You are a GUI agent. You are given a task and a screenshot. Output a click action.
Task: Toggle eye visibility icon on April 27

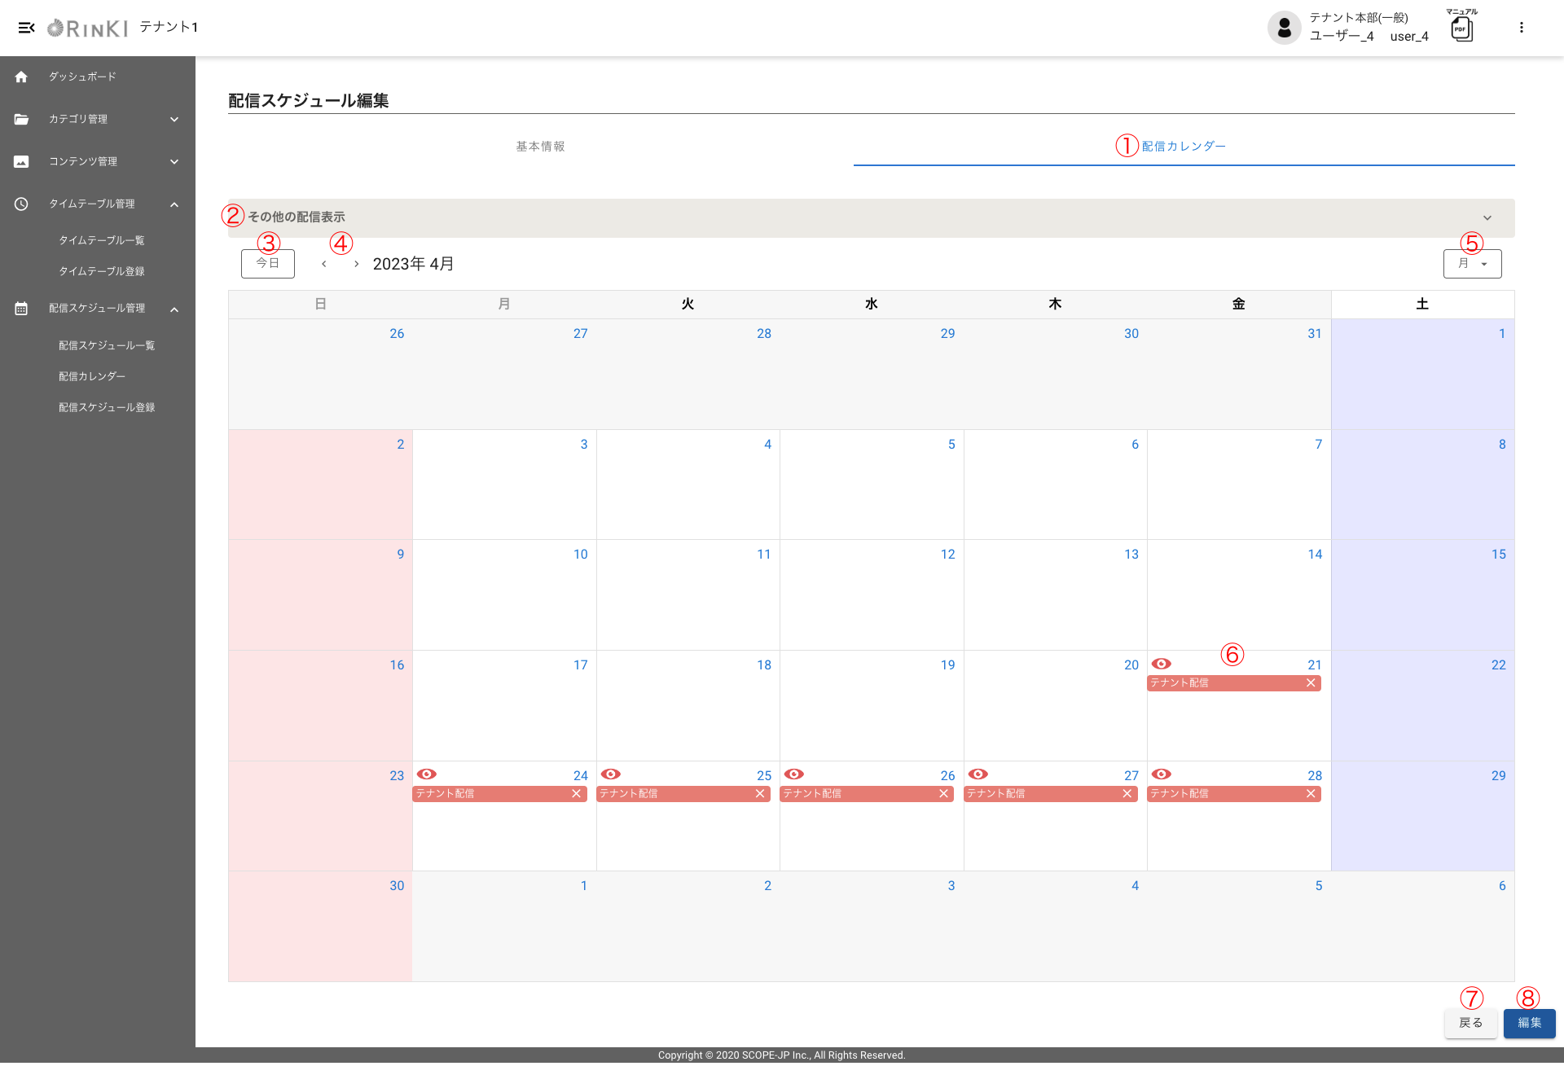click(977, 774)
